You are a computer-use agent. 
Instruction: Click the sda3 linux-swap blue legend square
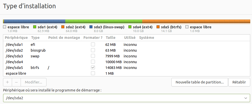pos(91,27)
